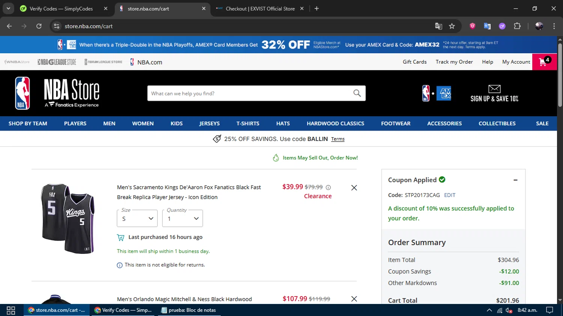The width and height of the screenshot is (563, 316).
Task: Open the Terms link for BALLIN code
Action: coord(338,139)
